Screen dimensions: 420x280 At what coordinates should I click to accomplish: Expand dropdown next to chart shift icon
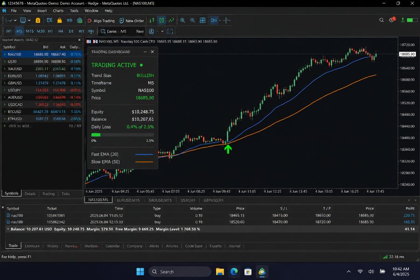tap(220, 21)
